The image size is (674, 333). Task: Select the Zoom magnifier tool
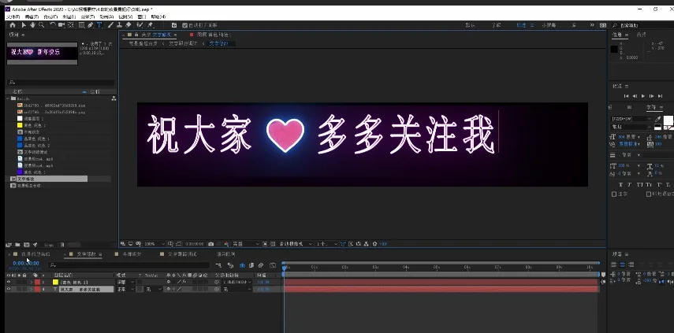click(42, 24)
